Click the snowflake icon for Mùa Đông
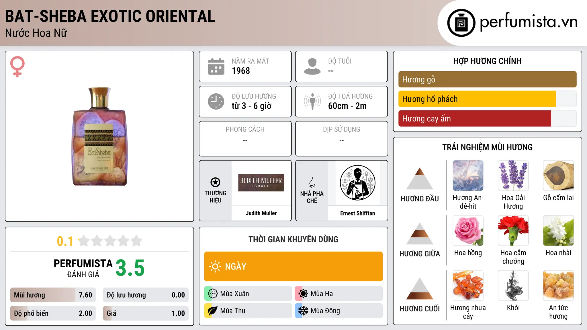Viewport: 587px width, 330px height. [303, 311]
